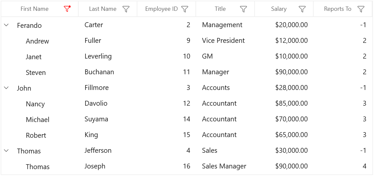
Task: Click the $10,000.00 salary cell
Action: tap(291, 56)
